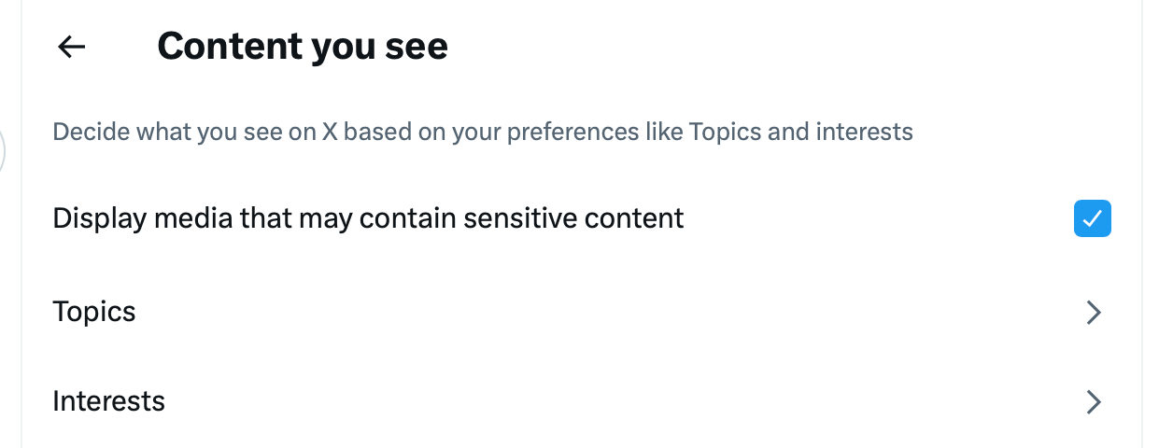Click the "Decide what you see on X" description
This screenshot has width=1173, height=448.
click(482, 132)
